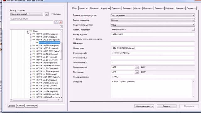The height and width of the screenshot is (113, 201).
Task: Switch to Цены / п... tab
Action: click(84, 8)
